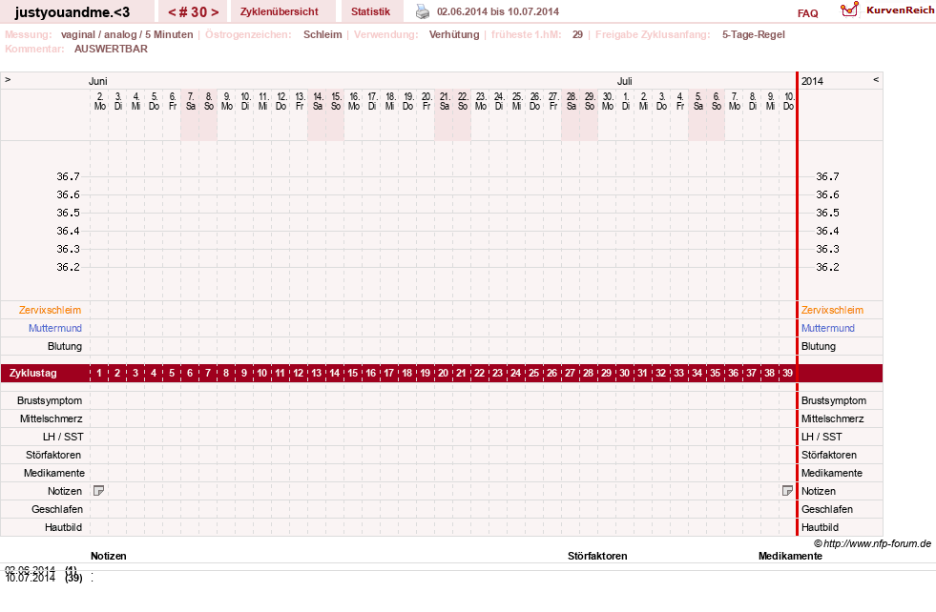The image size is (936, 612).
Task: Open the Statistik tab
Action: [371, 11]
